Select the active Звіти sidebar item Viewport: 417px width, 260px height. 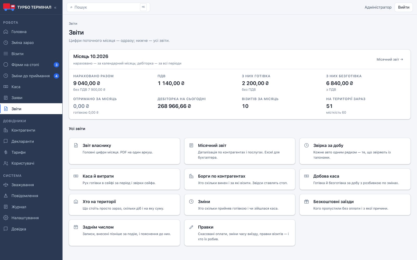click(x=31, y=109)
